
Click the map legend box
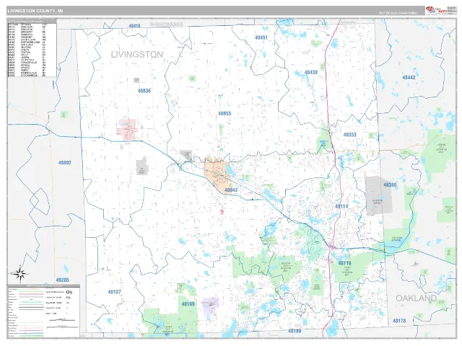pos(43,311)
